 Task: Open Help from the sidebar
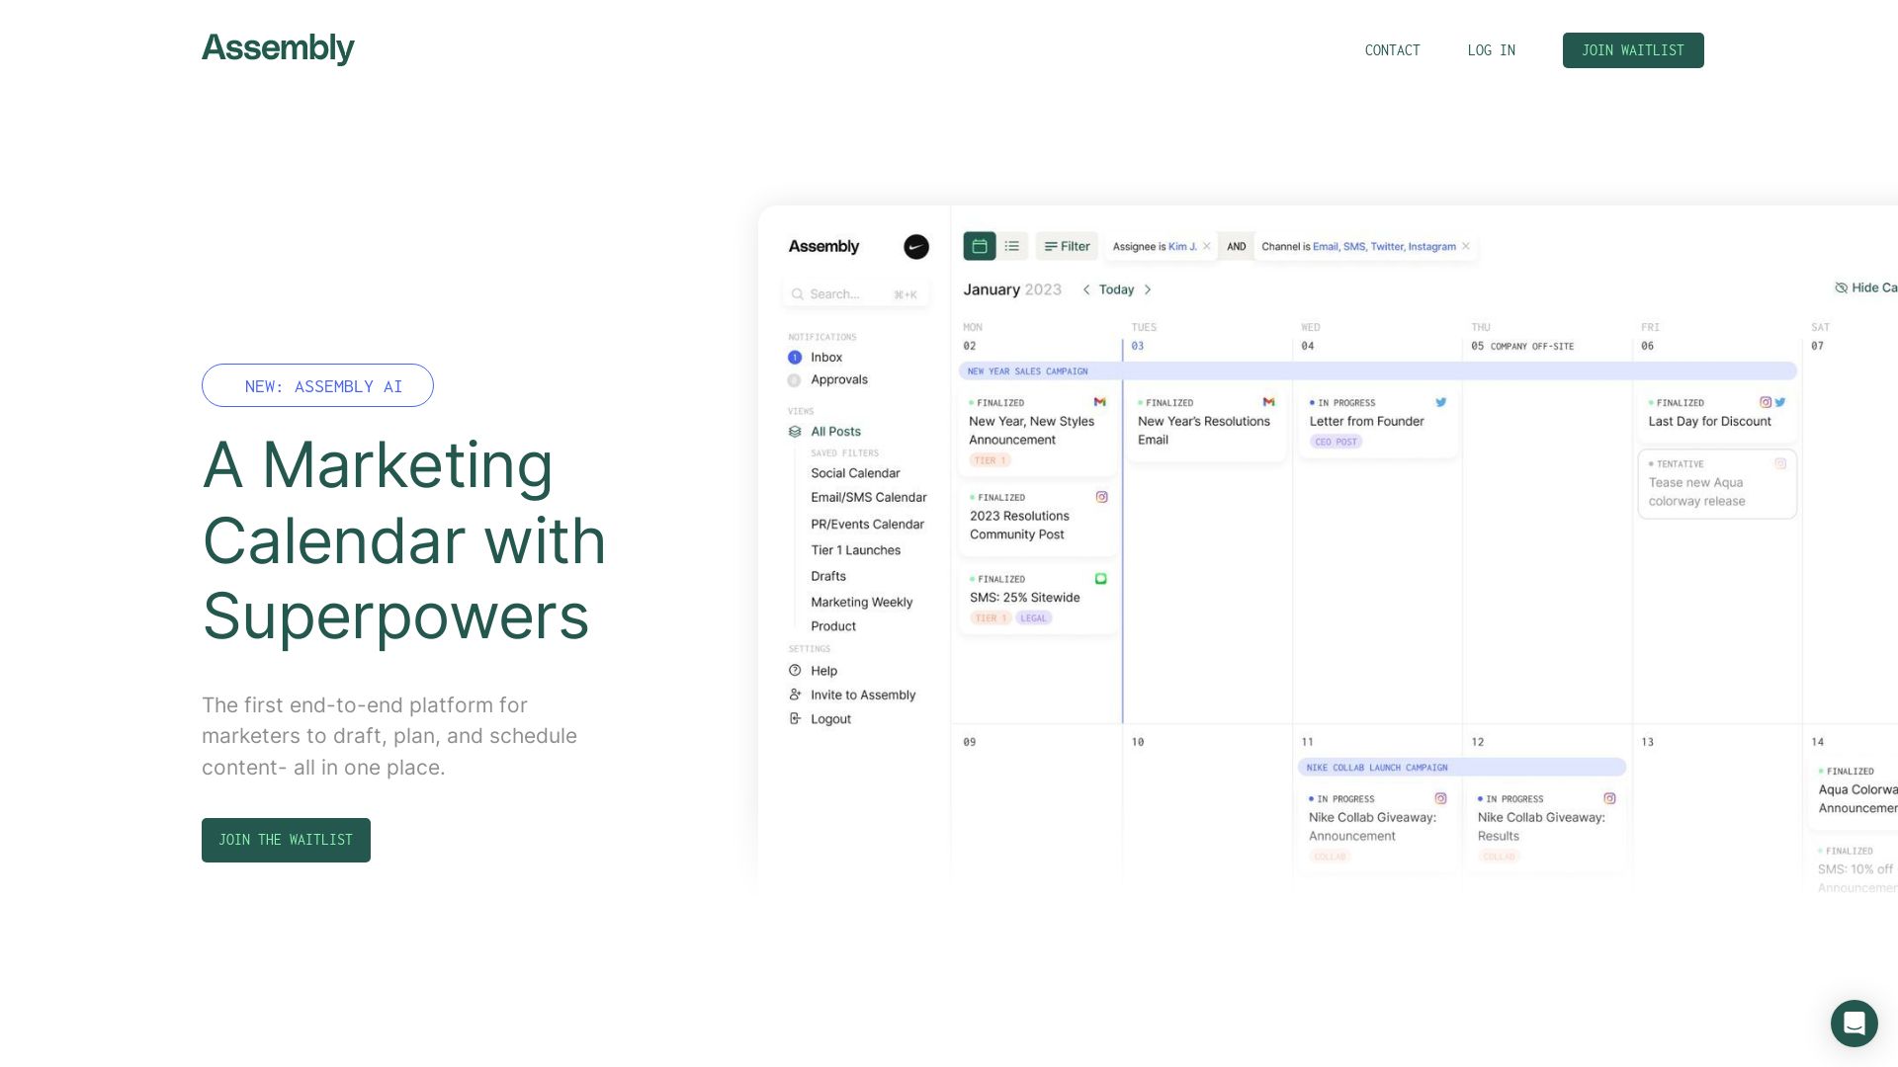tap(823, 671)
